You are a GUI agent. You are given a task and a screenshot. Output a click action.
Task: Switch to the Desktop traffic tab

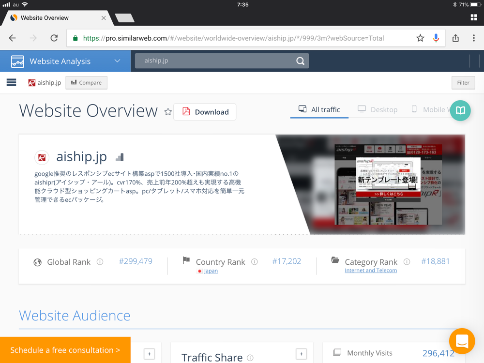point(378,110)
